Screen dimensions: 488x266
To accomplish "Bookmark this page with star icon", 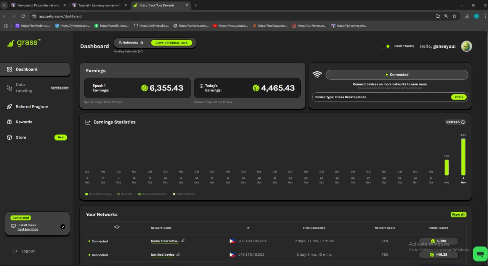I will (x=454, y=16).
